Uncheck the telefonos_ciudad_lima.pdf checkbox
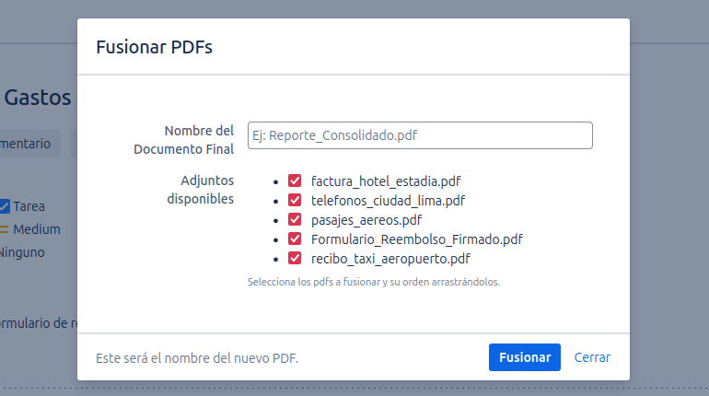 coord(295,200)
